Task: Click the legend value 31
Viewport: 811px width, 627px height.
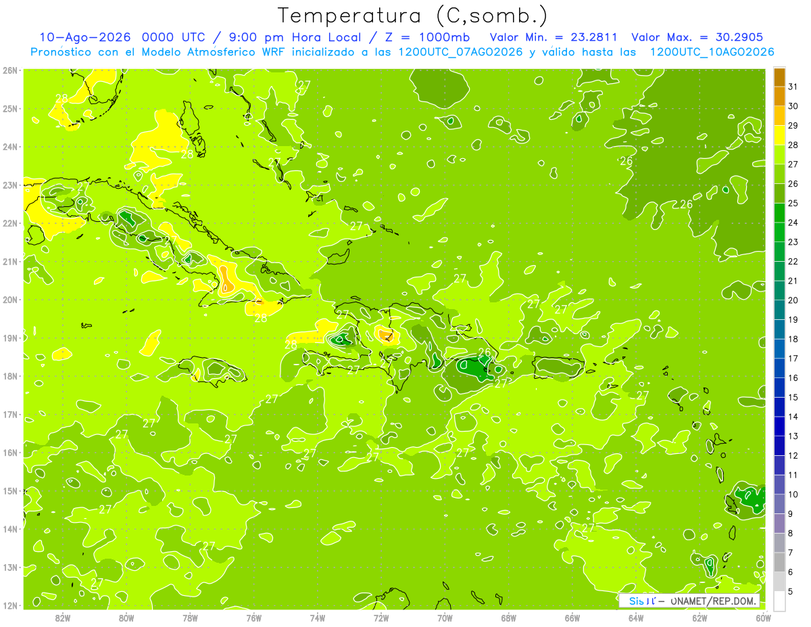Action: pyautogui.click(x=793, y=87)
